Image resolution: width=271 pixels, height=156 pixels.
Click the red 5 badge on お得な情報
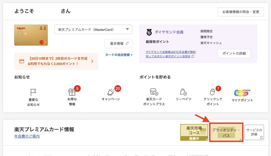77,89
